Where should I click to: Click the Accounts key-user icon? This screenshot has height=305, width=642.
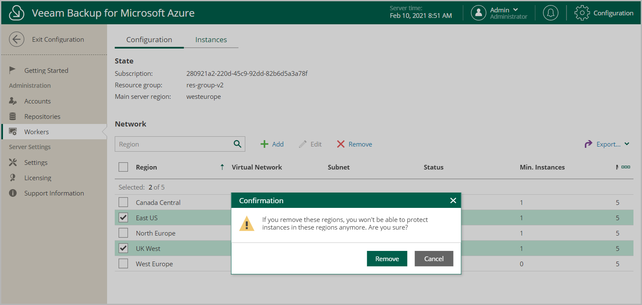coord(13,101)
